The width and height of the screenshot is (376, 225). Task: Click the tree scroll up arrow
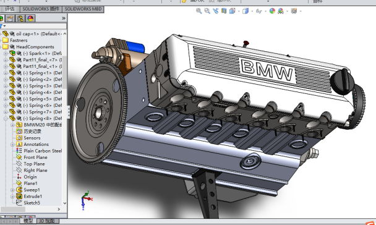[x=65, y=34]
